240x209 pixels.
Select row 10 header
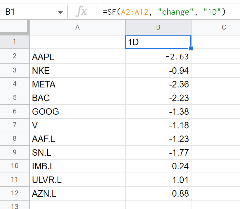click(x=15, y=166)
